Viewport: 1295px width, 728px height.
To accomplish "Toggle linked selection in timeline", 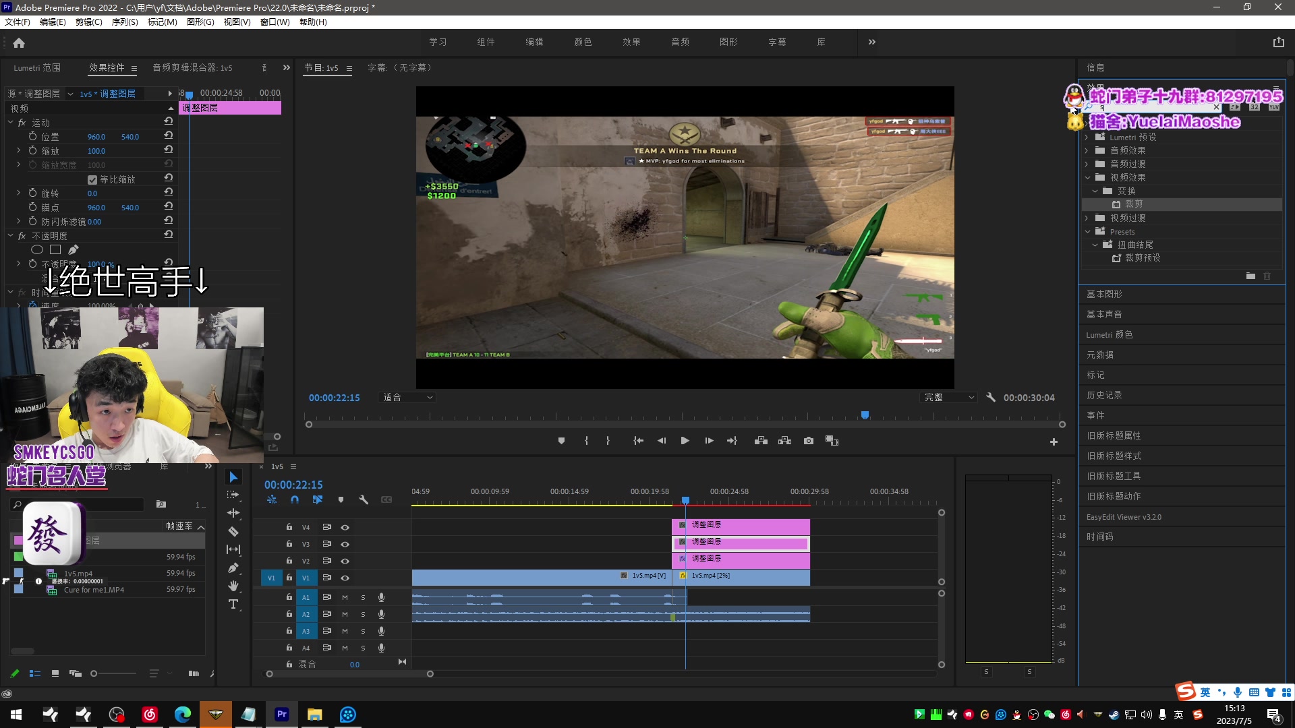I will click(x=318, y=500).
